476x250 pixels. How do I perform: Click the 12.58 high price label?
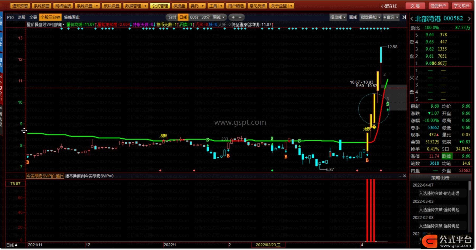coord(392,47)
